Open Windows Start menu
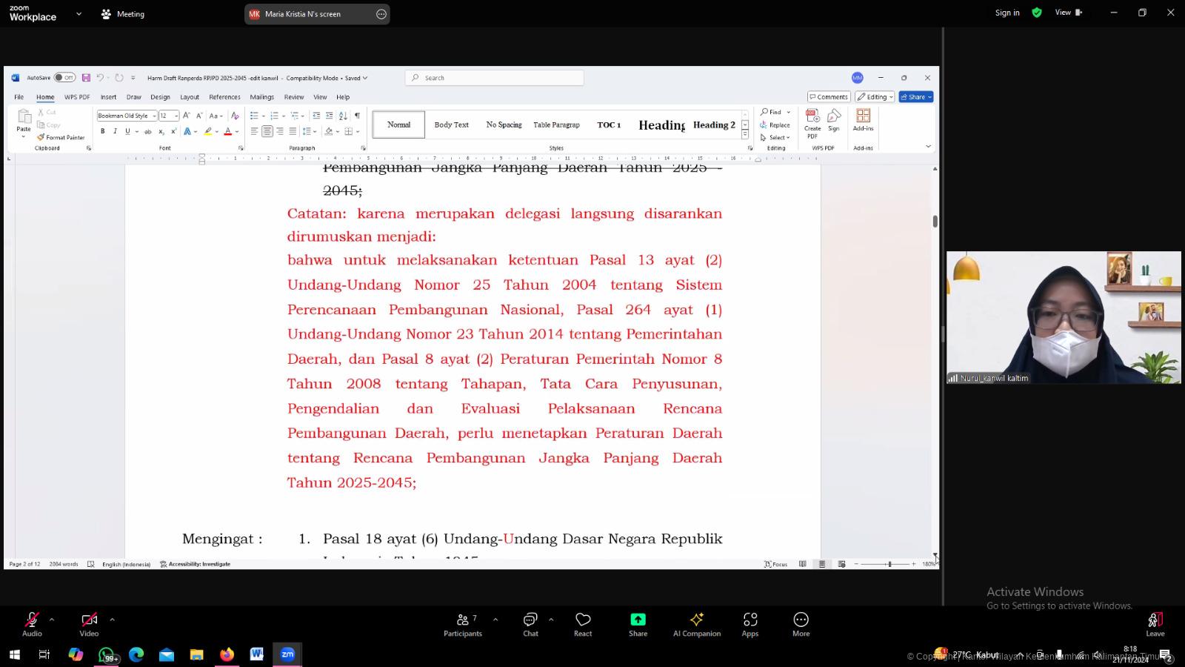Viewport: 1185px width, 667px height. (x=14, y=654)
